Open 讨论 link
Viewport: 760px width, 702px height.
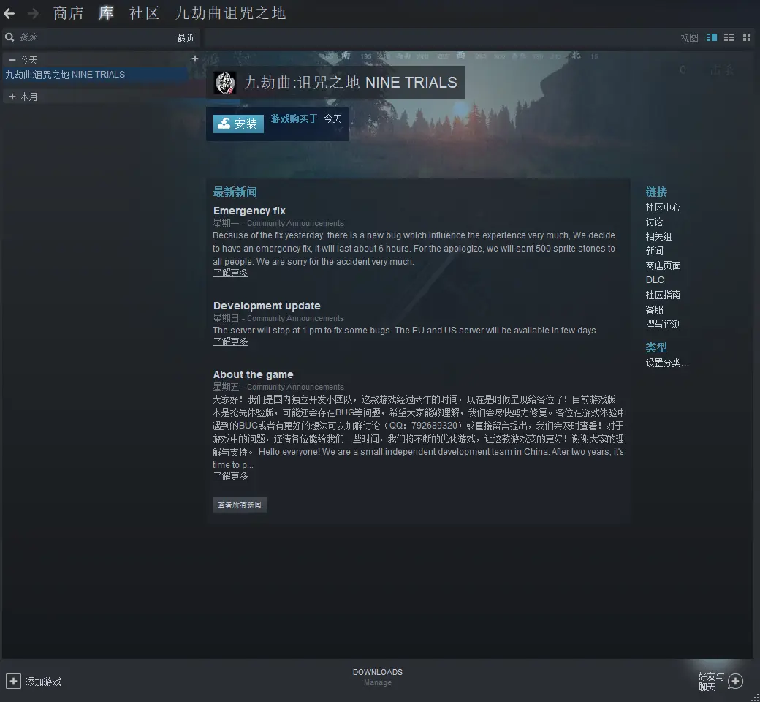654,222
